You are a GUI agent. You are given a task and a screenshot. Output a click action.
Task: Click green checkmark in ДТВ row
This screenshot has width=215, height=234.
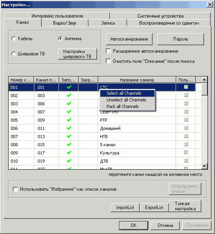click(x=69, y=161)
